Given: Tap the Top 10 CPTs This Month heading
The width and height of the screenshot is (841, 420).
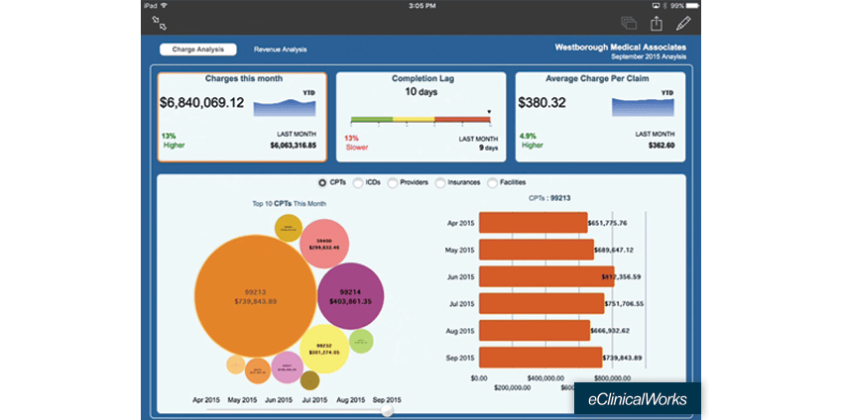Looking at the screenshot, I should (290, 204).
